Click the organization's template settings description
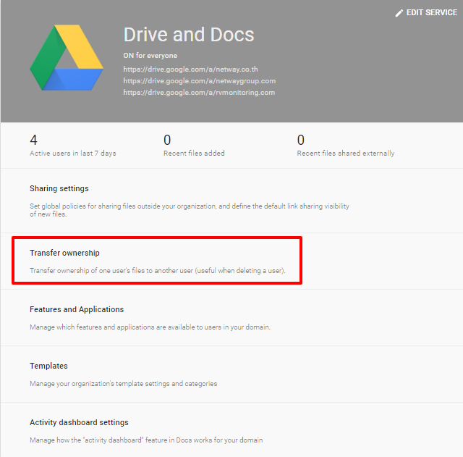This screenshot has height=457, width=463. click(123, 384)
